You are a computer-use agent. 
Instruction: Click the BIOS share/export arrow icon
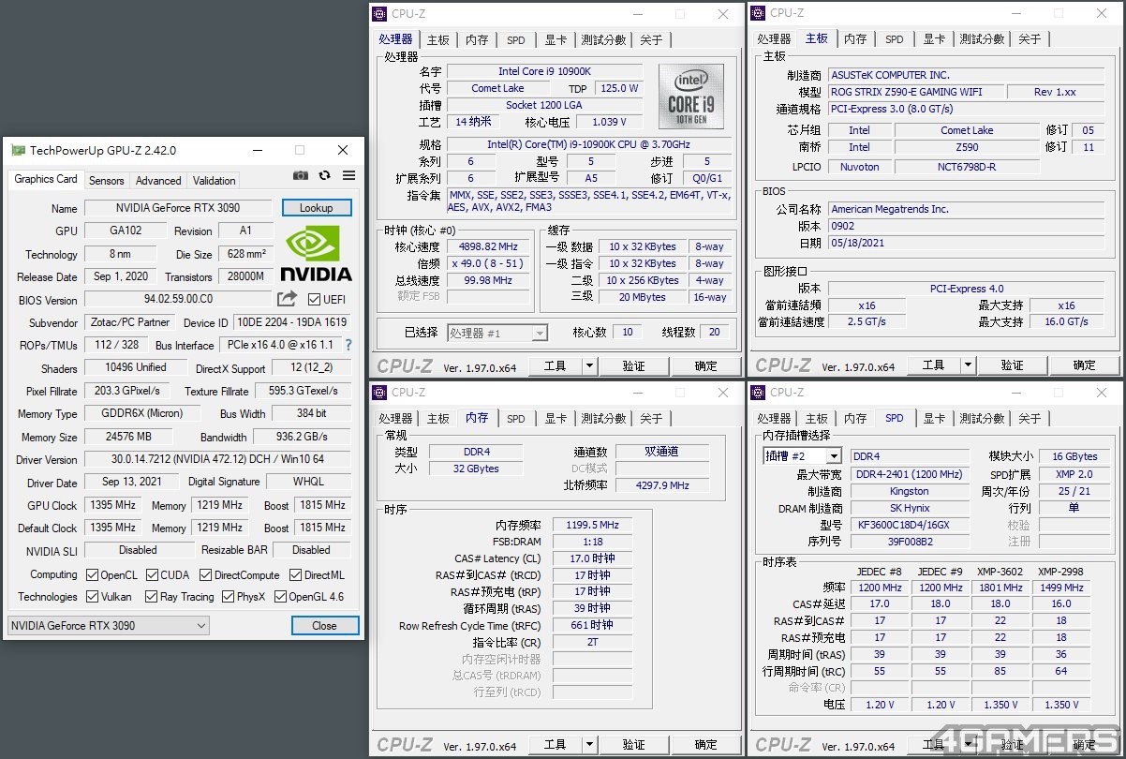[287, 299]
